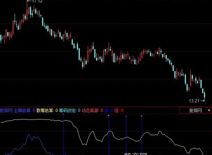The width and height of the screenshot is (212, 155).
Task: Click the 股旁网 indicator name box
Action: click(x=195, y=110)
